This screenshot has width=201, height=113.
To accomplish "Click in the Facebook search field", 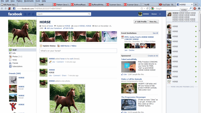I will (62, 14).
